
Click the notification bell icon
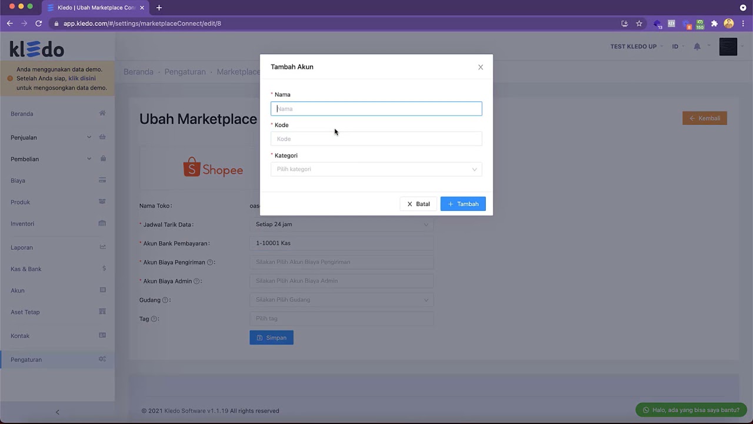pyautogui.click(x=697, y=47)
